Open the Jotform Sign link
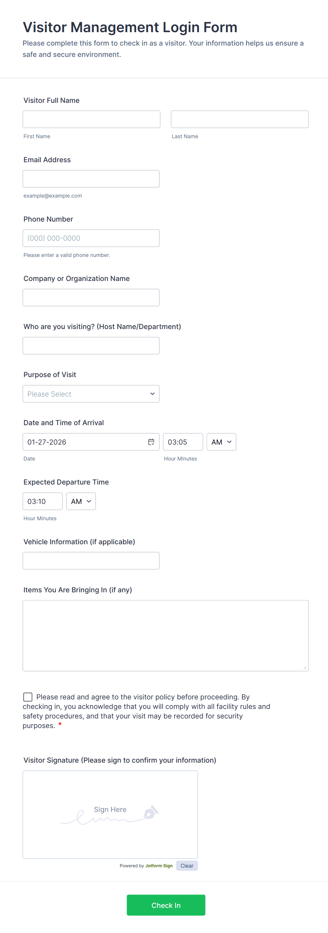The image size is (328, 933). [x=159, y=865]
